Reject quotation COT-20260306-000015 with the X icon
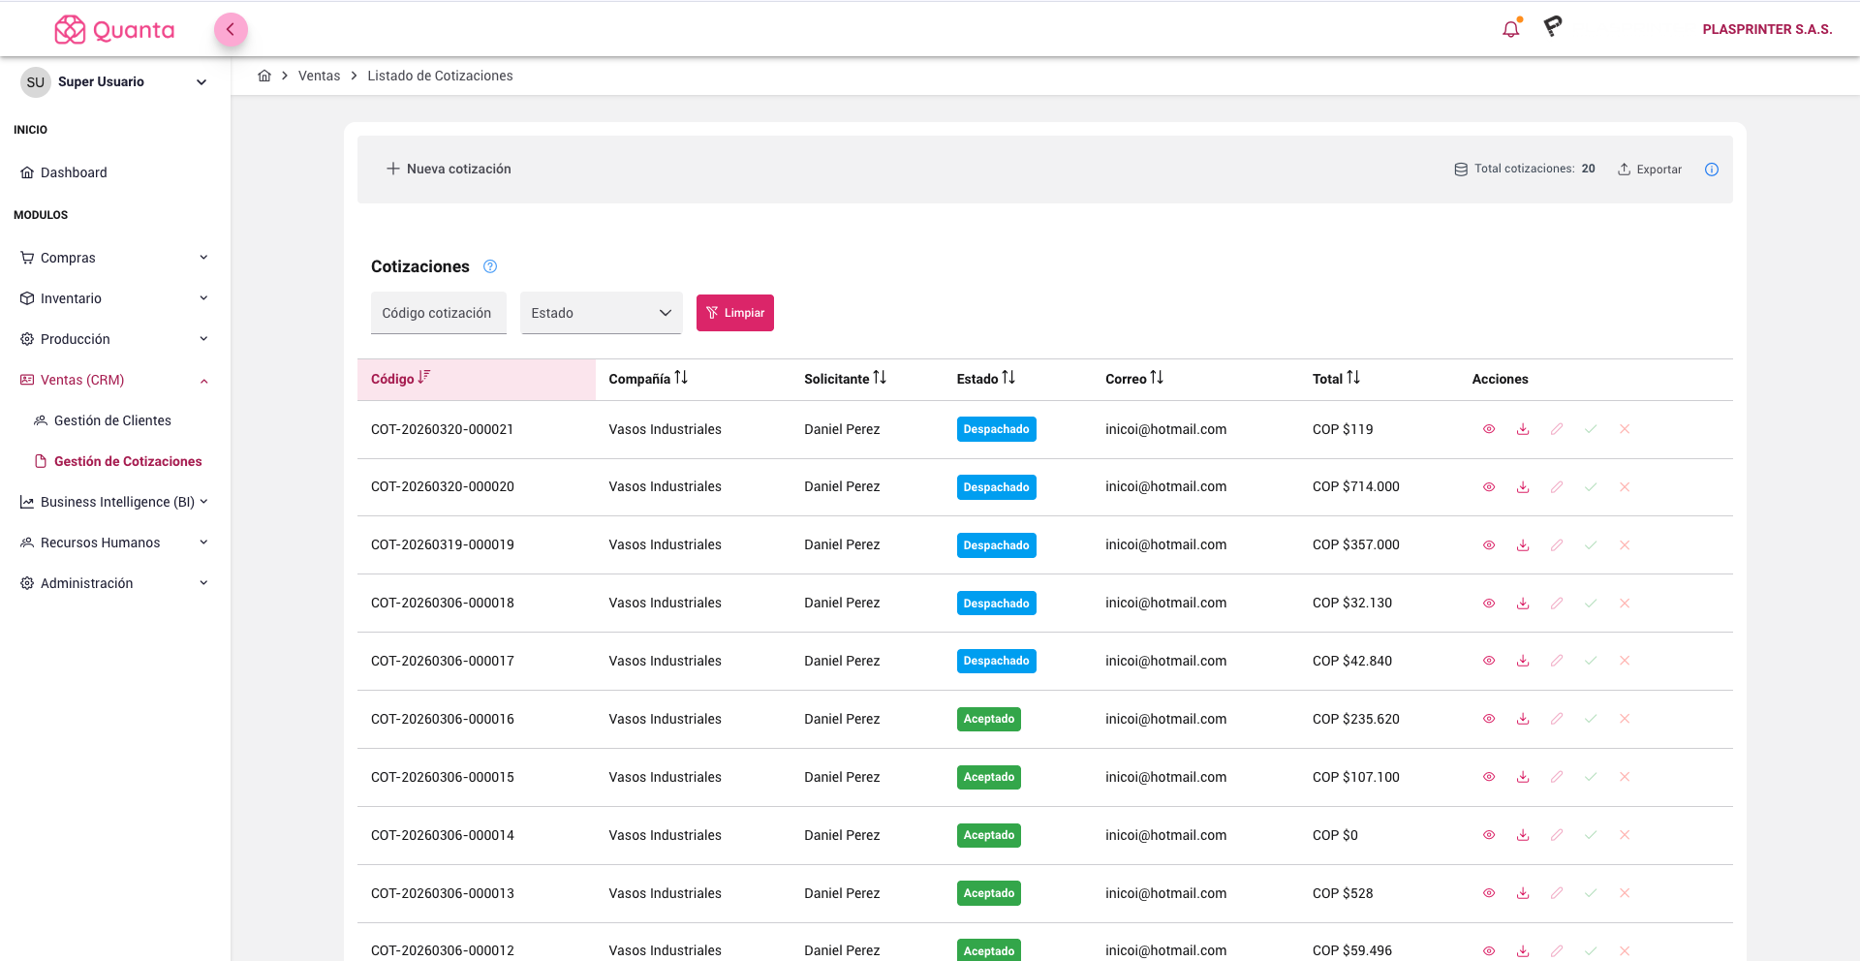 click(x=1625, y=777)
